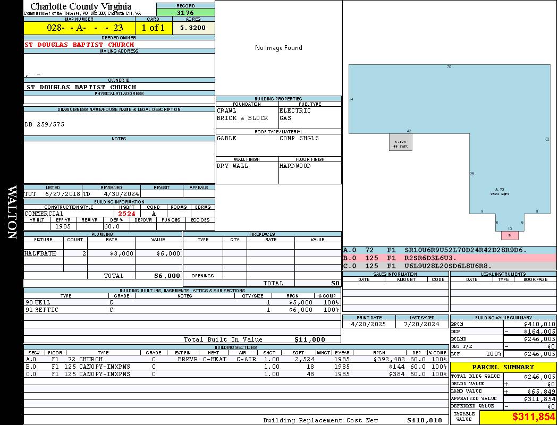Click the C-HEAT heating cell
Image resolution: width=558 pixels, height=425 pixels.
pos(215,360)
